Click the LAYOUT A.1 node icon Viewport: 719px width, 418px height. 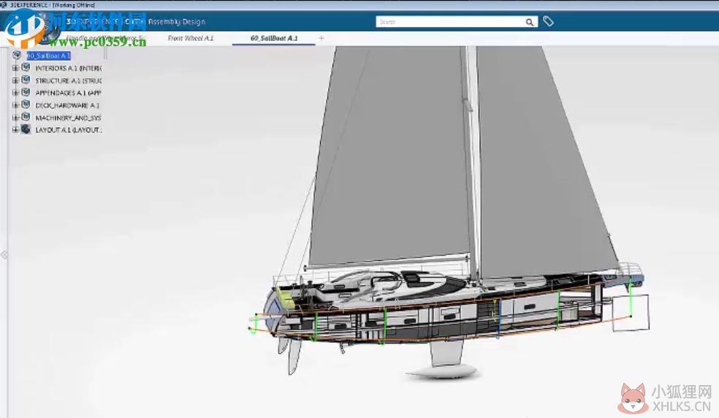26,129
